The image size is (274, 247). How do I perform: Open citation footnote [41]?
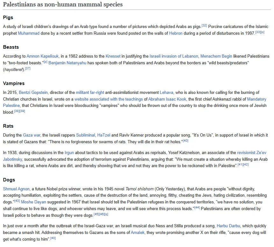(x=241, y=165)
